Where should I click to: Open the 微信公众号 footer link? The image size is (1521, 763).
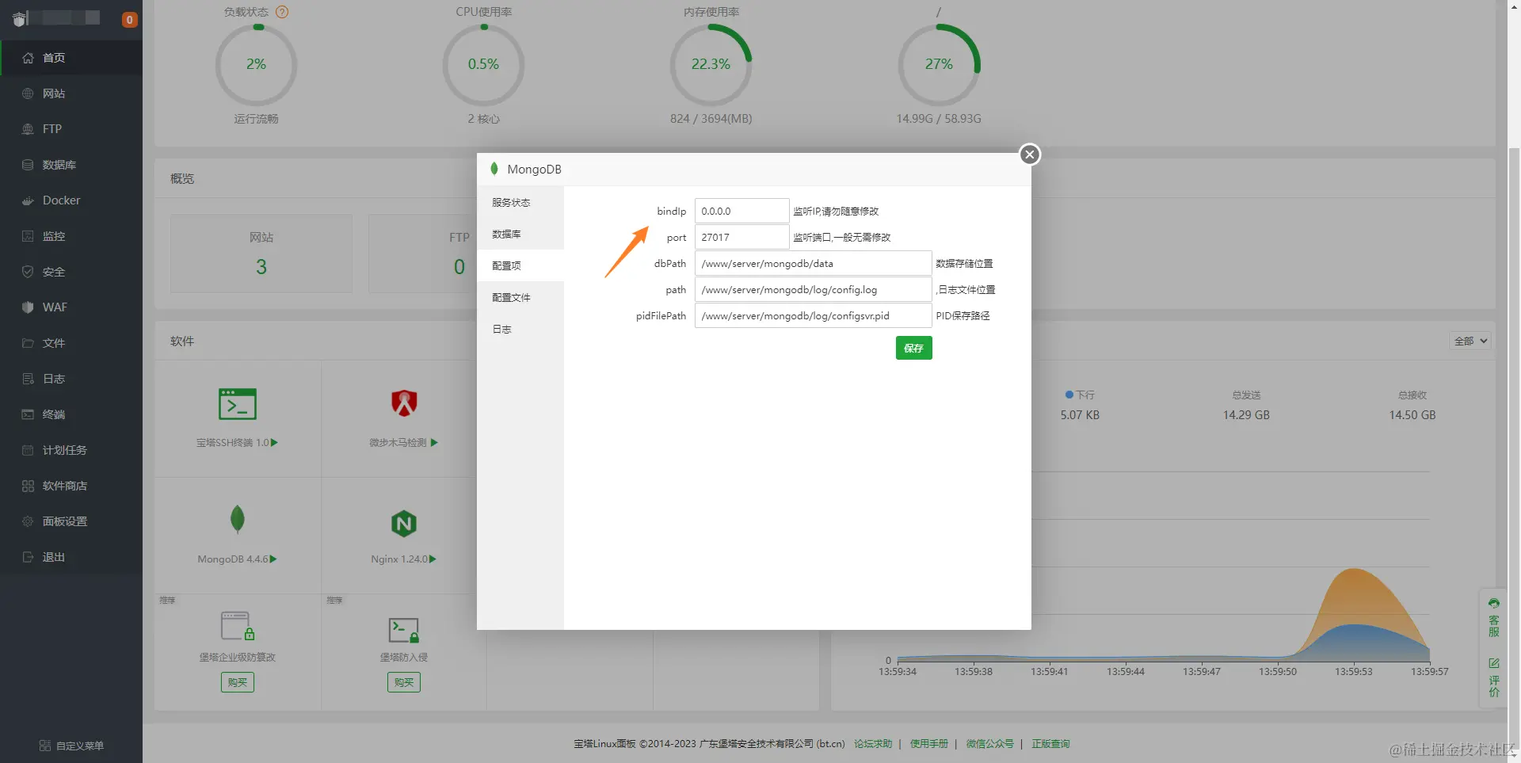[989, 744]
